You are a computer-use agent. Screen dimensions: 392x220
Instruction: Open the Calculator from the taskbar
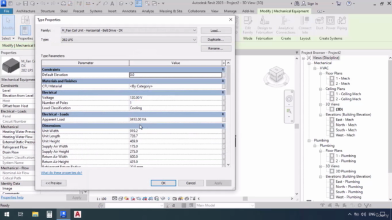(49, 215)
